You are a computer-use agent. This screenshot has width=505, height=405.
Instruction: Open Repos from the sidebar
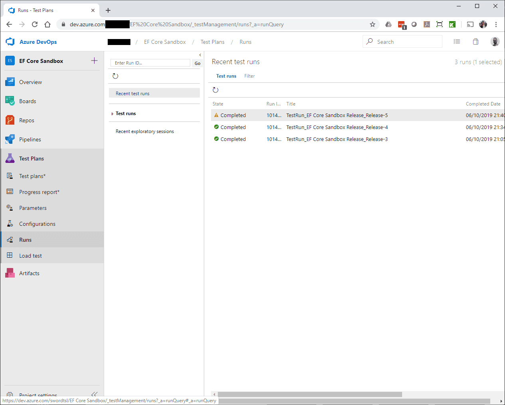pos(26,120)
